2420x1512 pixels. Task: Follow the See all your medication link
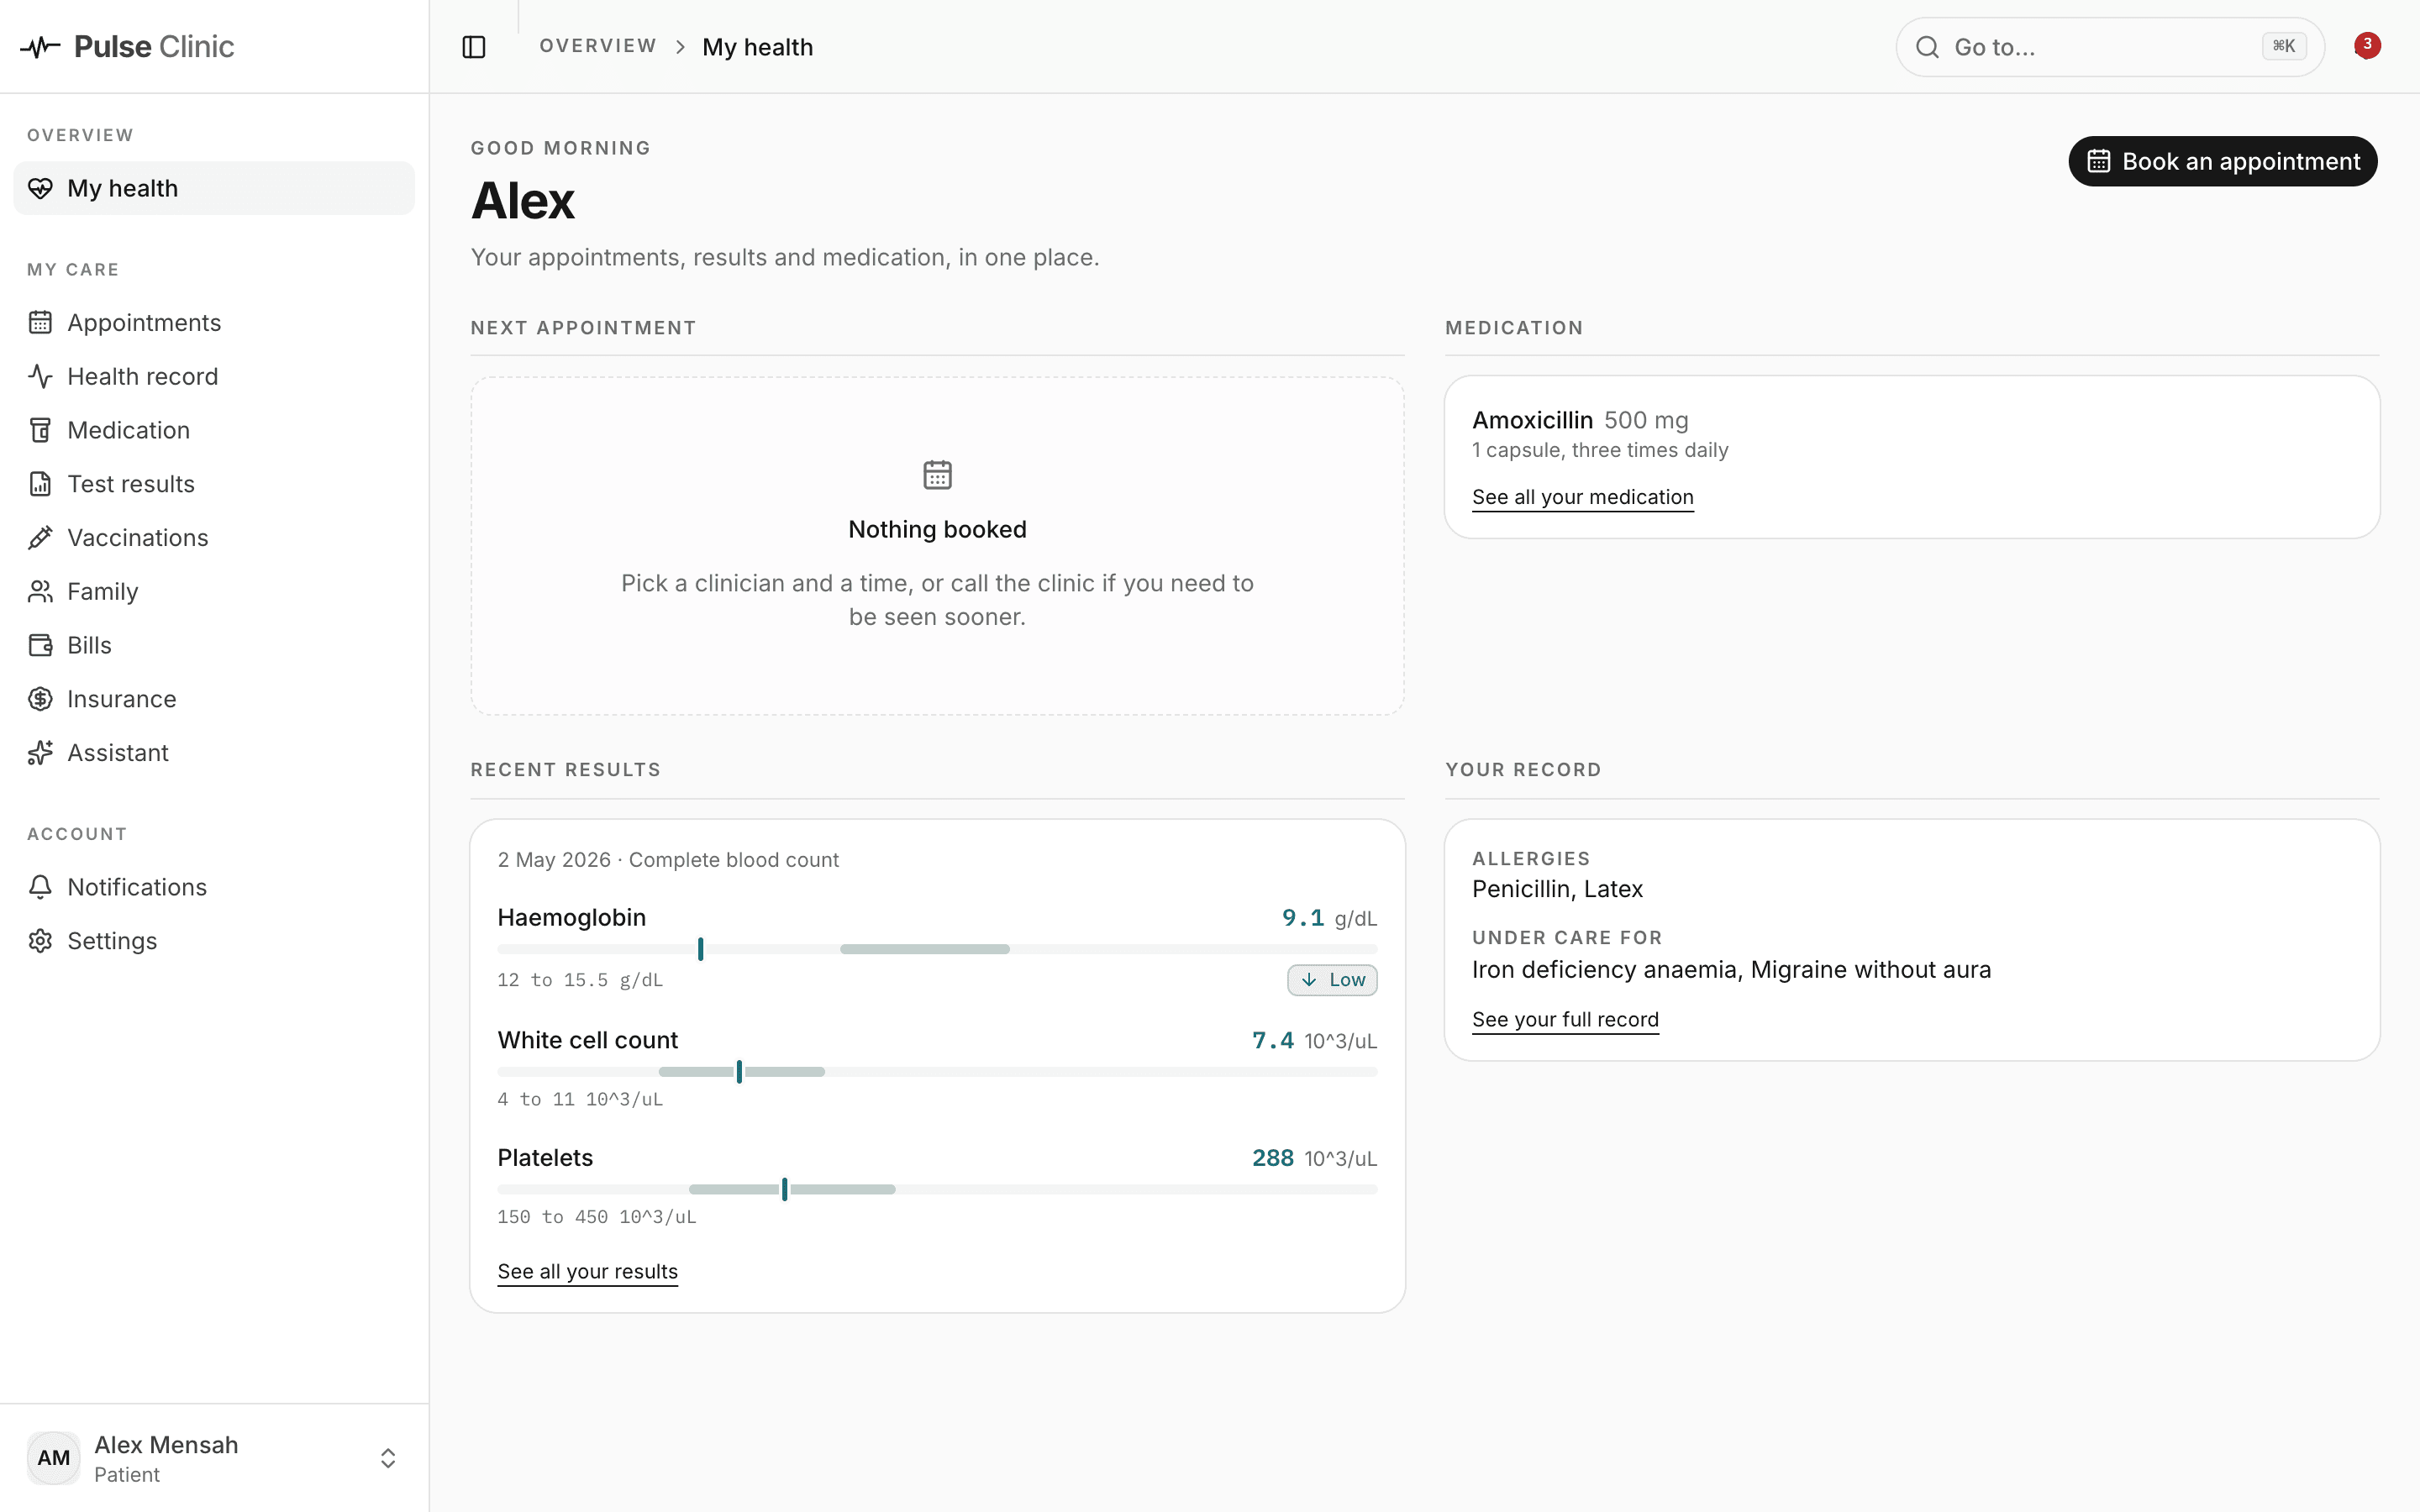click(x=1582, y=497)
